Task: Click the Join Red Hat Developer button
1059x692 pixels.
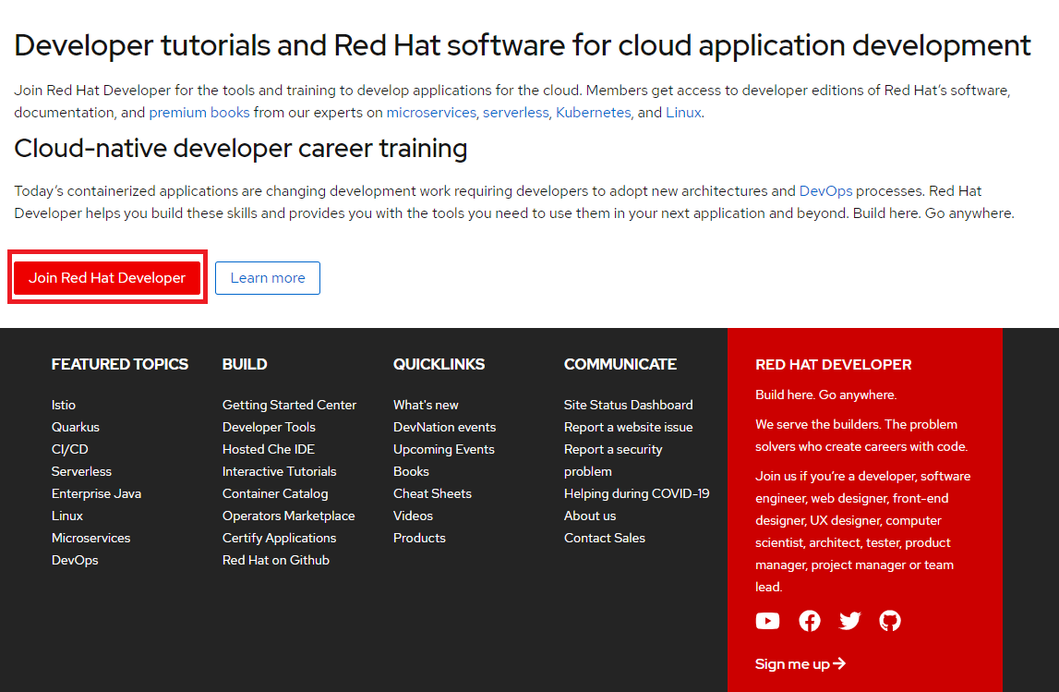Action: point(107,277)
